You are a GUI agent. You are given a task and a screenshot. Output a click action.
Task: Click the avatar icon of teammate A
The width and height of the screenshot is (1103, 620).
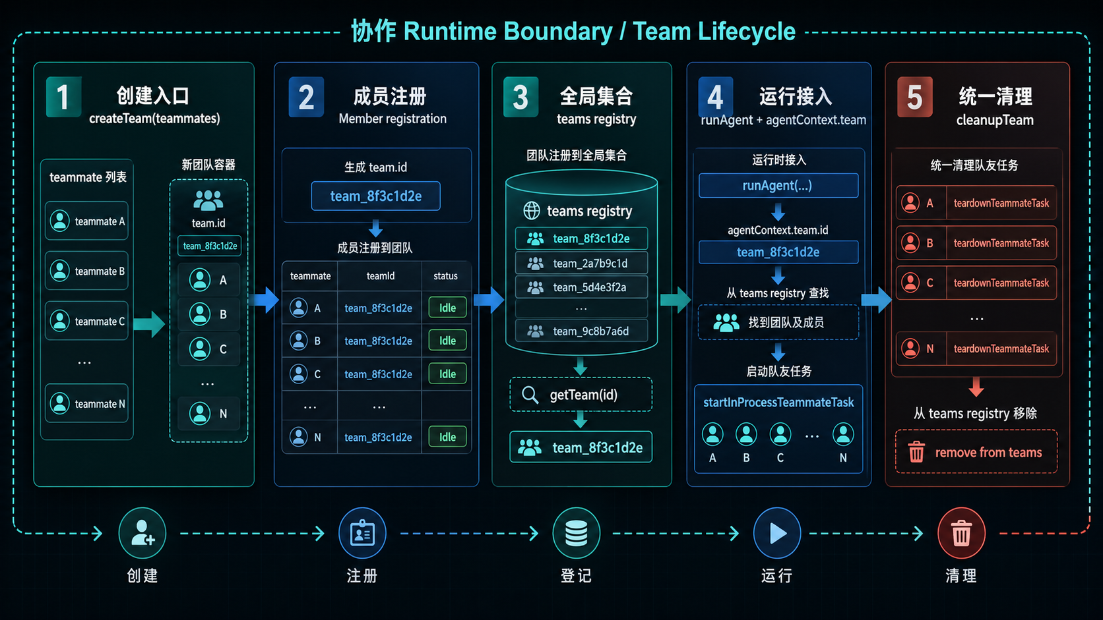(x=60, y=221)
